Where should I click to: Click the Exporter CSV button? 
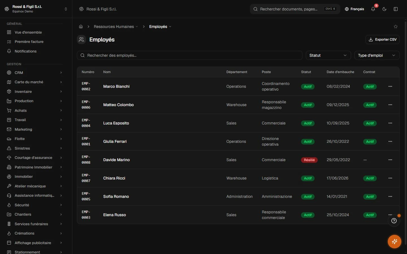(382, 40)
